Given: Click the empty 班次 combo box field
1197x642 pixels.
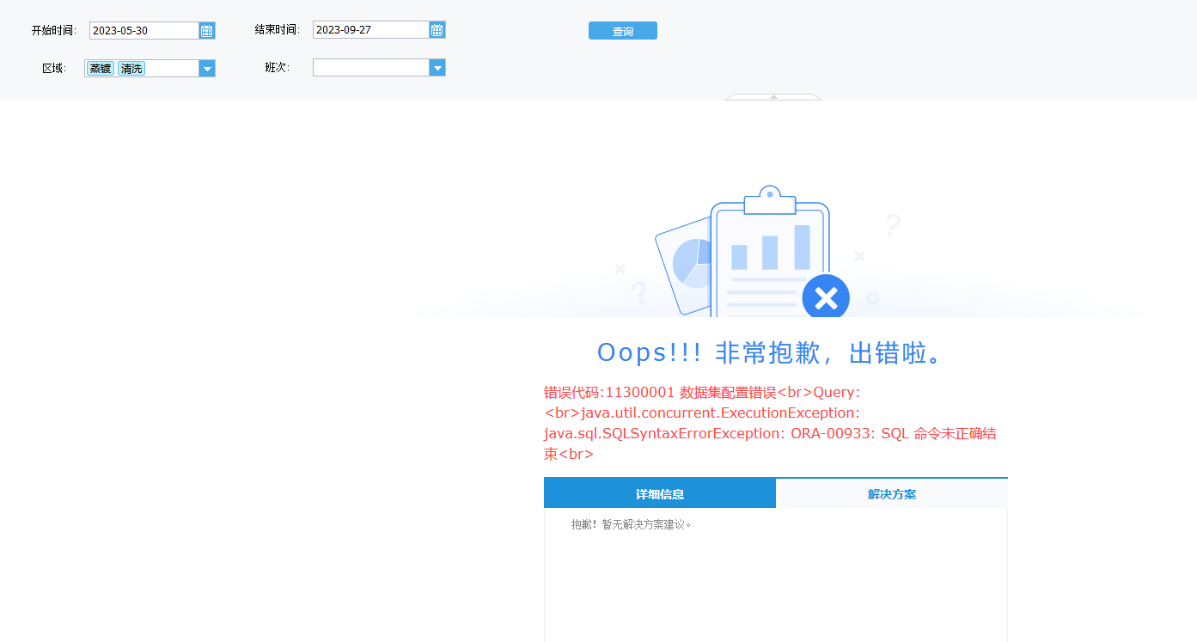Looking at the screenshot, I should (371, 68).
